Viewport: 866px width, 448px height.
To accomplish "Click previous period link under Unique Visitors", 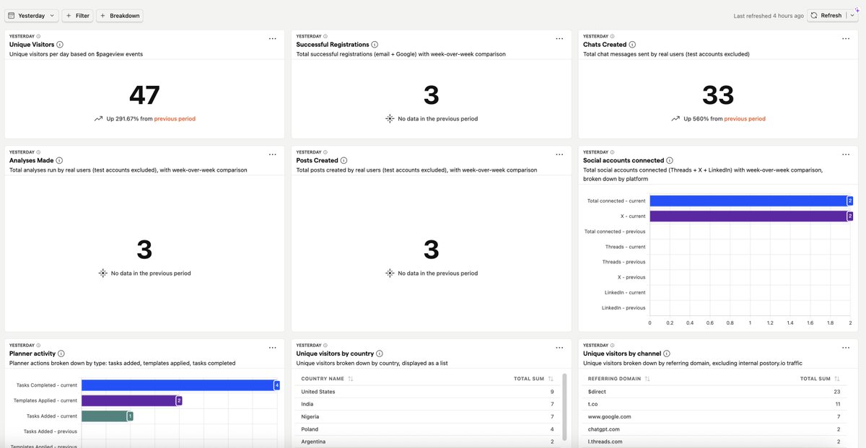I will click(175, 119).
